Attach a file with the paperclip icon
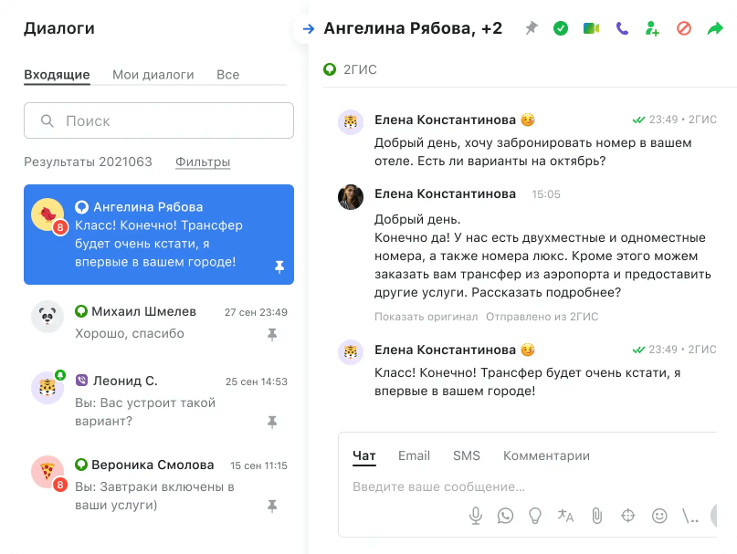The height and width of the screenshot is (554, 737). [597, 516]
